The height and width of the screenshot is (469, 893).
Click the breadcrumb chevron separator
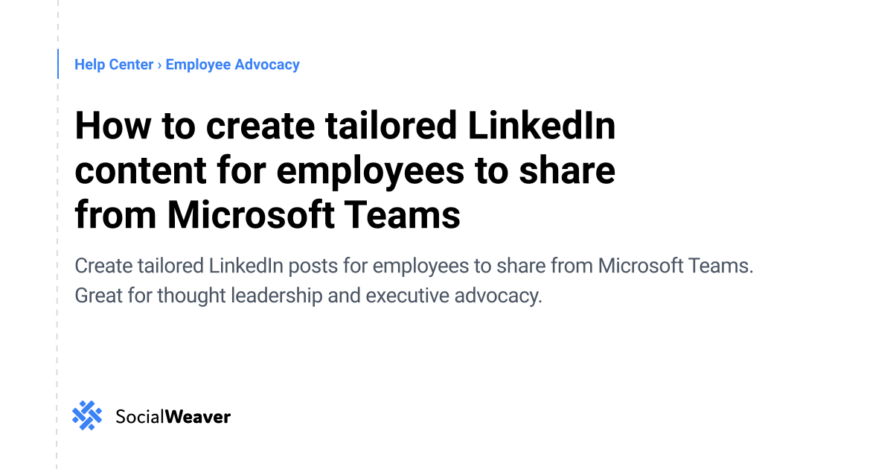(159, 65)
